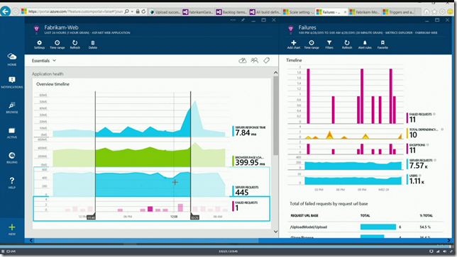Click the horizontal scrollbar left arrow
This screenshot has width=457, height=257.
coord(31,241)
